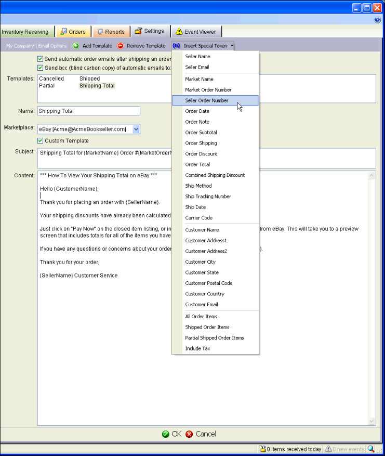Screen dimensions: 385x456
Task: Select the Partial template
Action: [x=47, y=86]
